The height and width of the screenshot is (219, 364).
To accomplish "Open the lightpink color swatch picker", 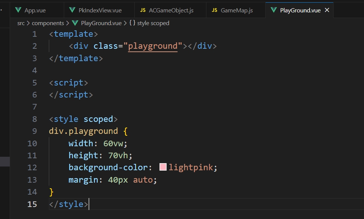I will (163, 167).
